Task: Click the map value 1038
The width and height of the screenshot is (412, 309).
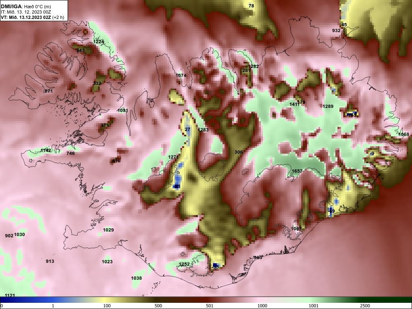Action: click(136, 278)
